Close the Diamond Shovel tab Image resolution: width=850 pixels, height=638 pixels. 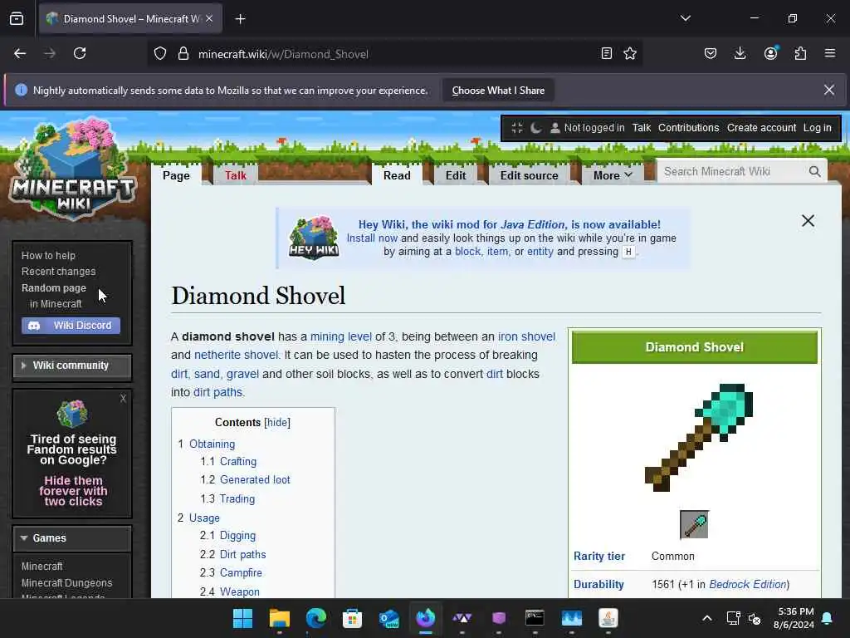[209, 18]
